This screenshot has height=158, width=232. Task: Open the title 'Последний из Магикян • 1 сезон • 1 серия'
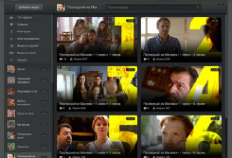[x=90, y=55]
